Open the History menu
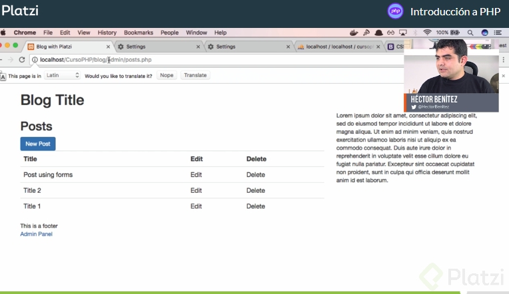This screenshot has height=294, width=509. click(x=107, y=33)
